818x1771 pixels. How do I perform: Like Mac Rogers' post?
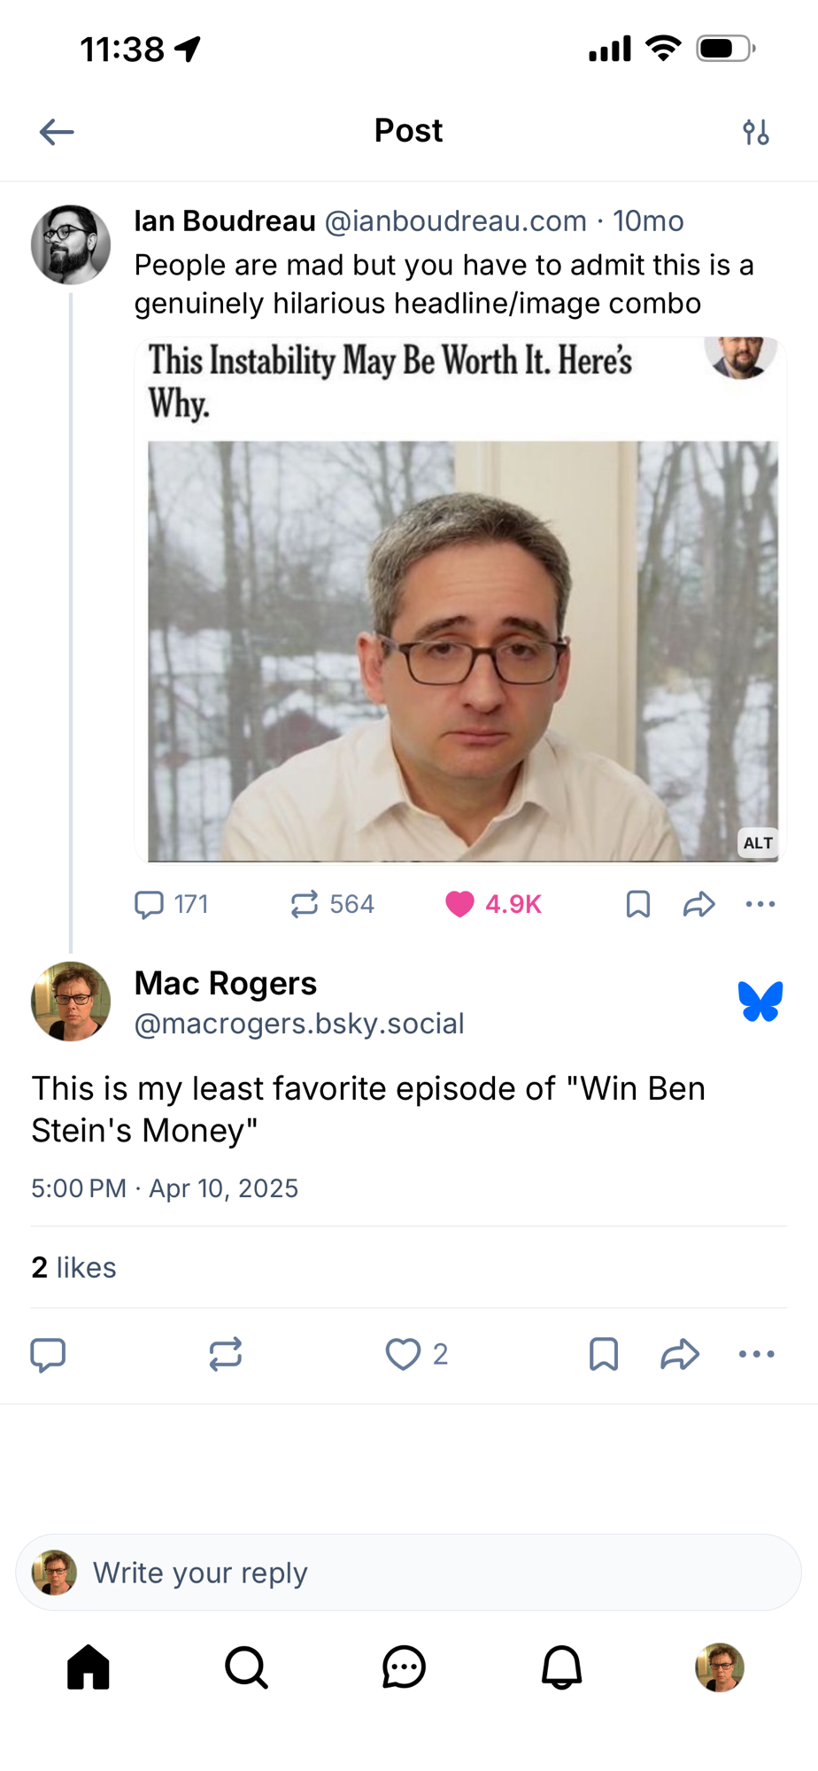tap(404, 1354)
